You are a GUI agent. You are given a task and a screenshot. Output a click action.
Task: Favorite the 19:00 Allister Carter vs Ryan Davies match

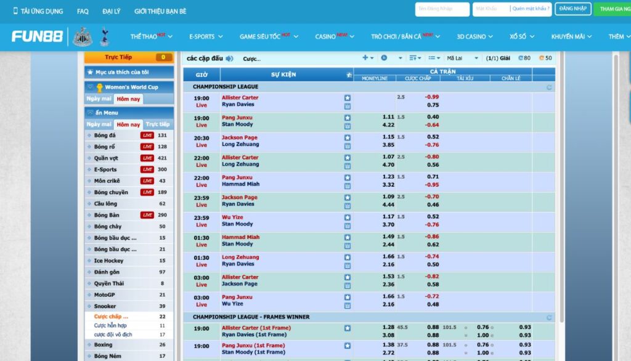pos(348,98)
